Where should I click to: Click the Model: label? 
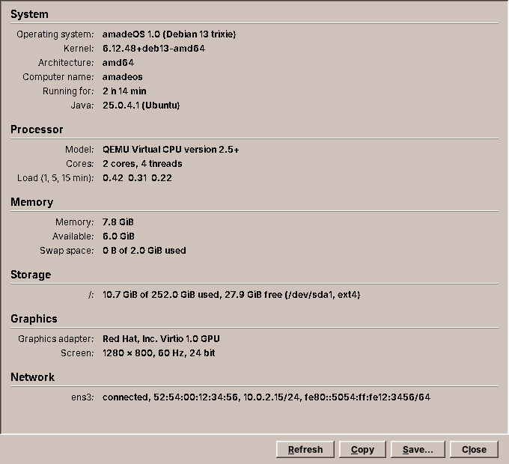(79, 150)
